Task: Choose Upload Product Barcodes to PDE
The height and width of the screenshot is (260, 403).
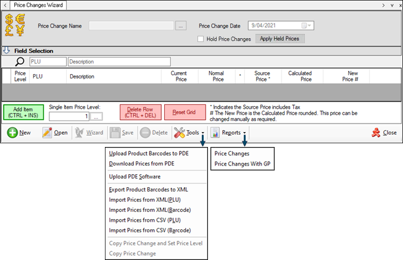Action: click(149, 154)
